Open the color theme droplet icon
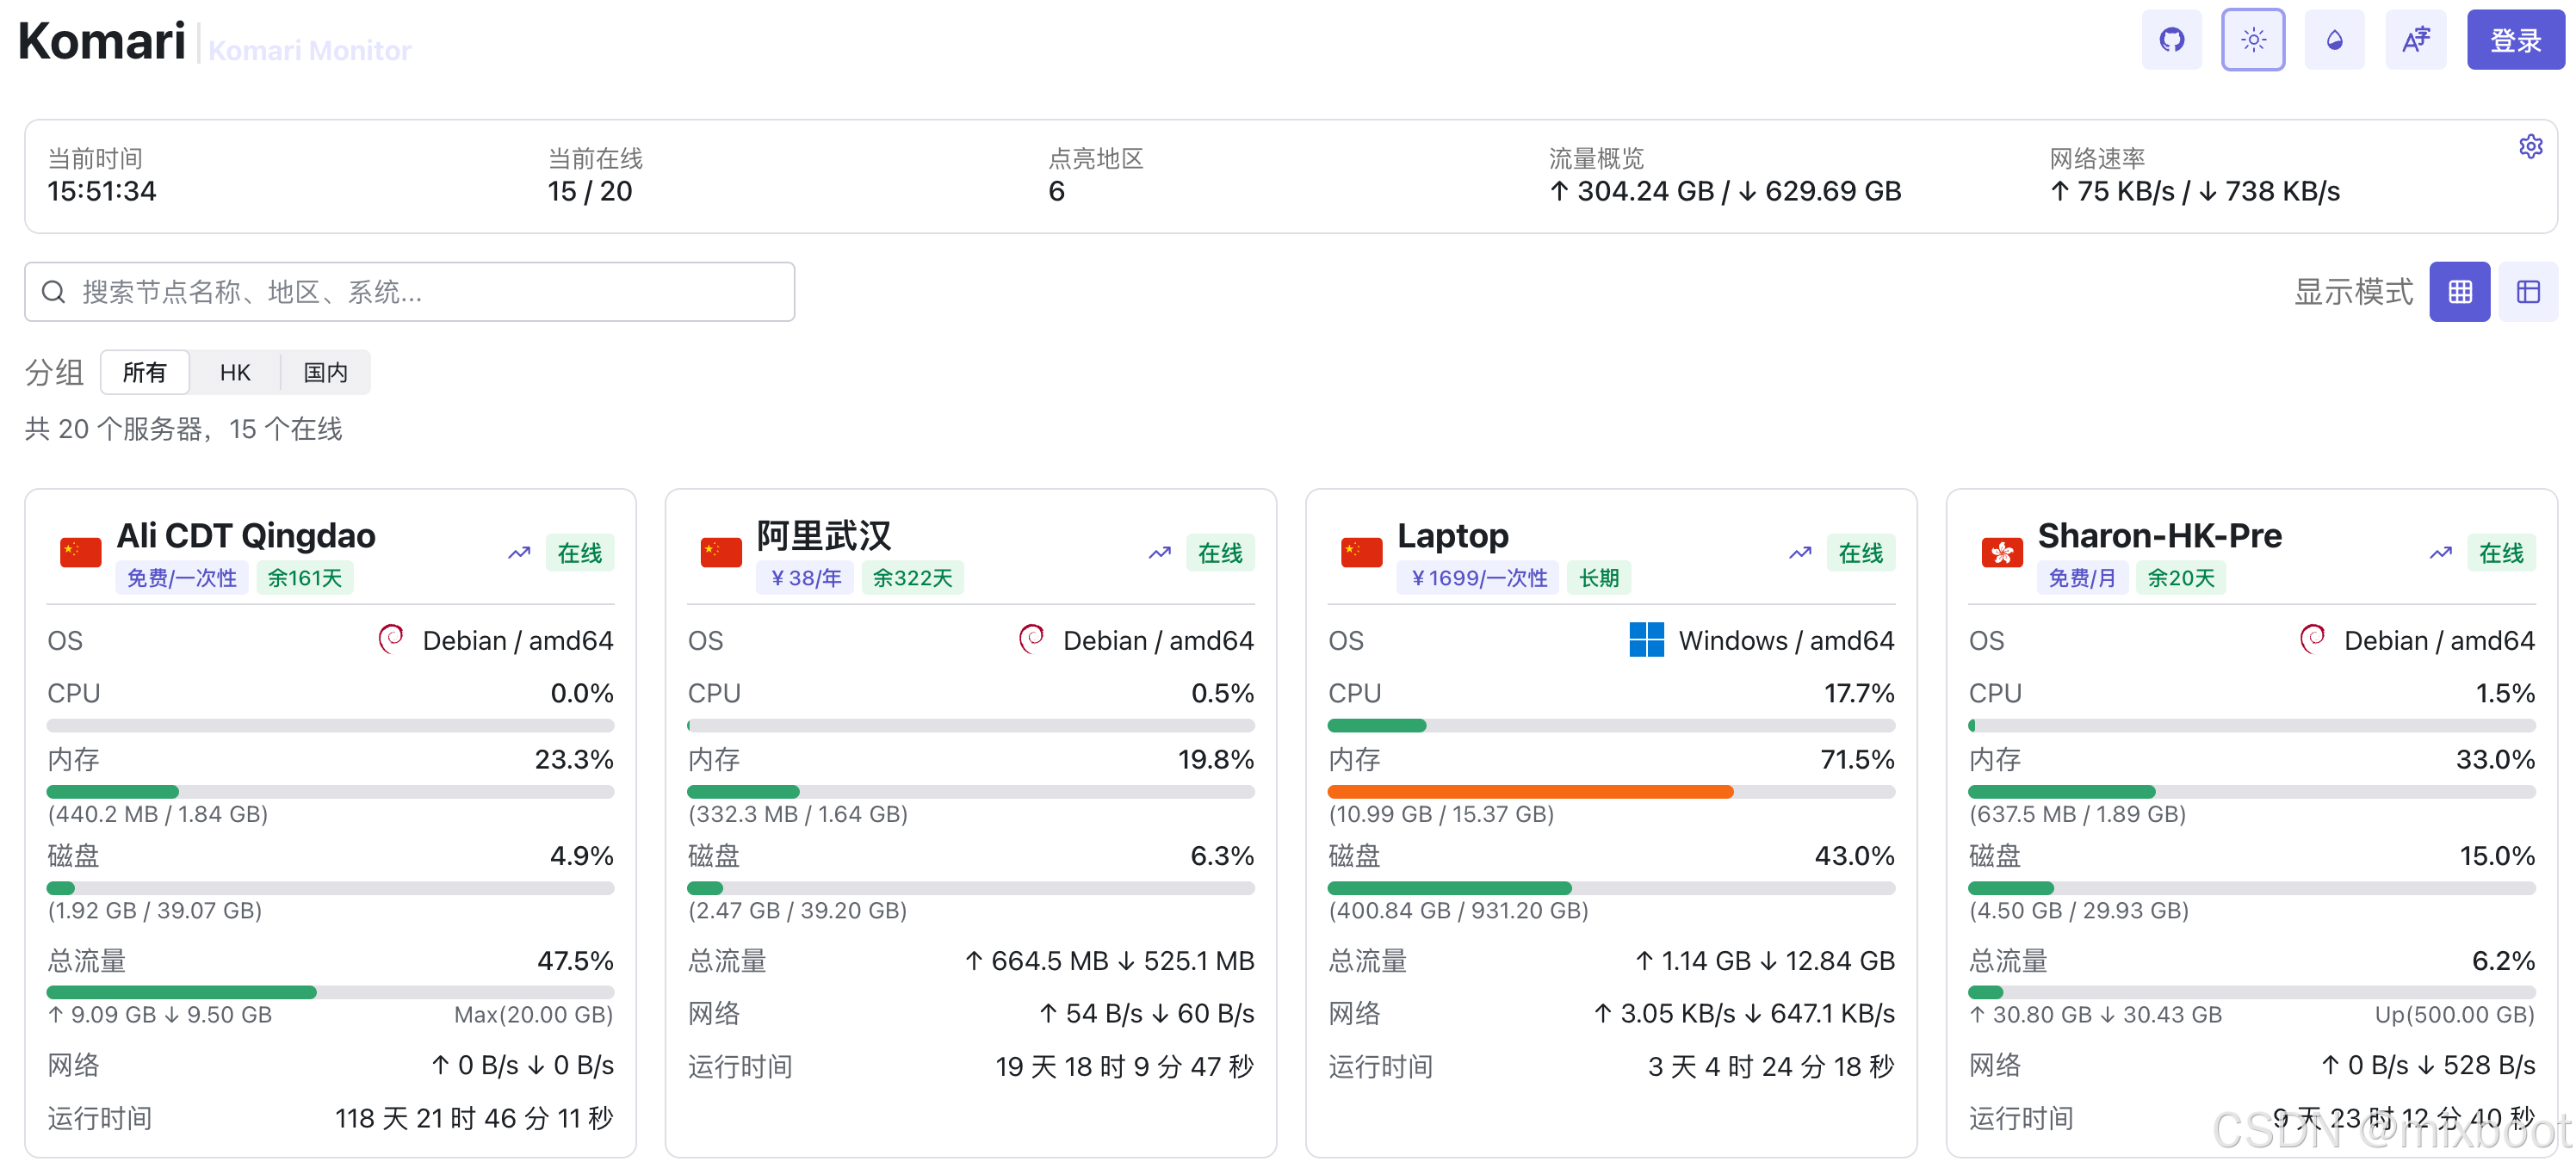Viewport: 2576px width, 1174px height. click(2333, 40)
